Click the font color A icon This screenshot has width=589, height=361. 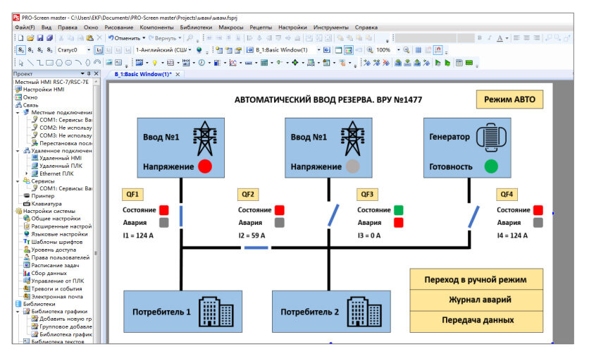pos(500,38)
